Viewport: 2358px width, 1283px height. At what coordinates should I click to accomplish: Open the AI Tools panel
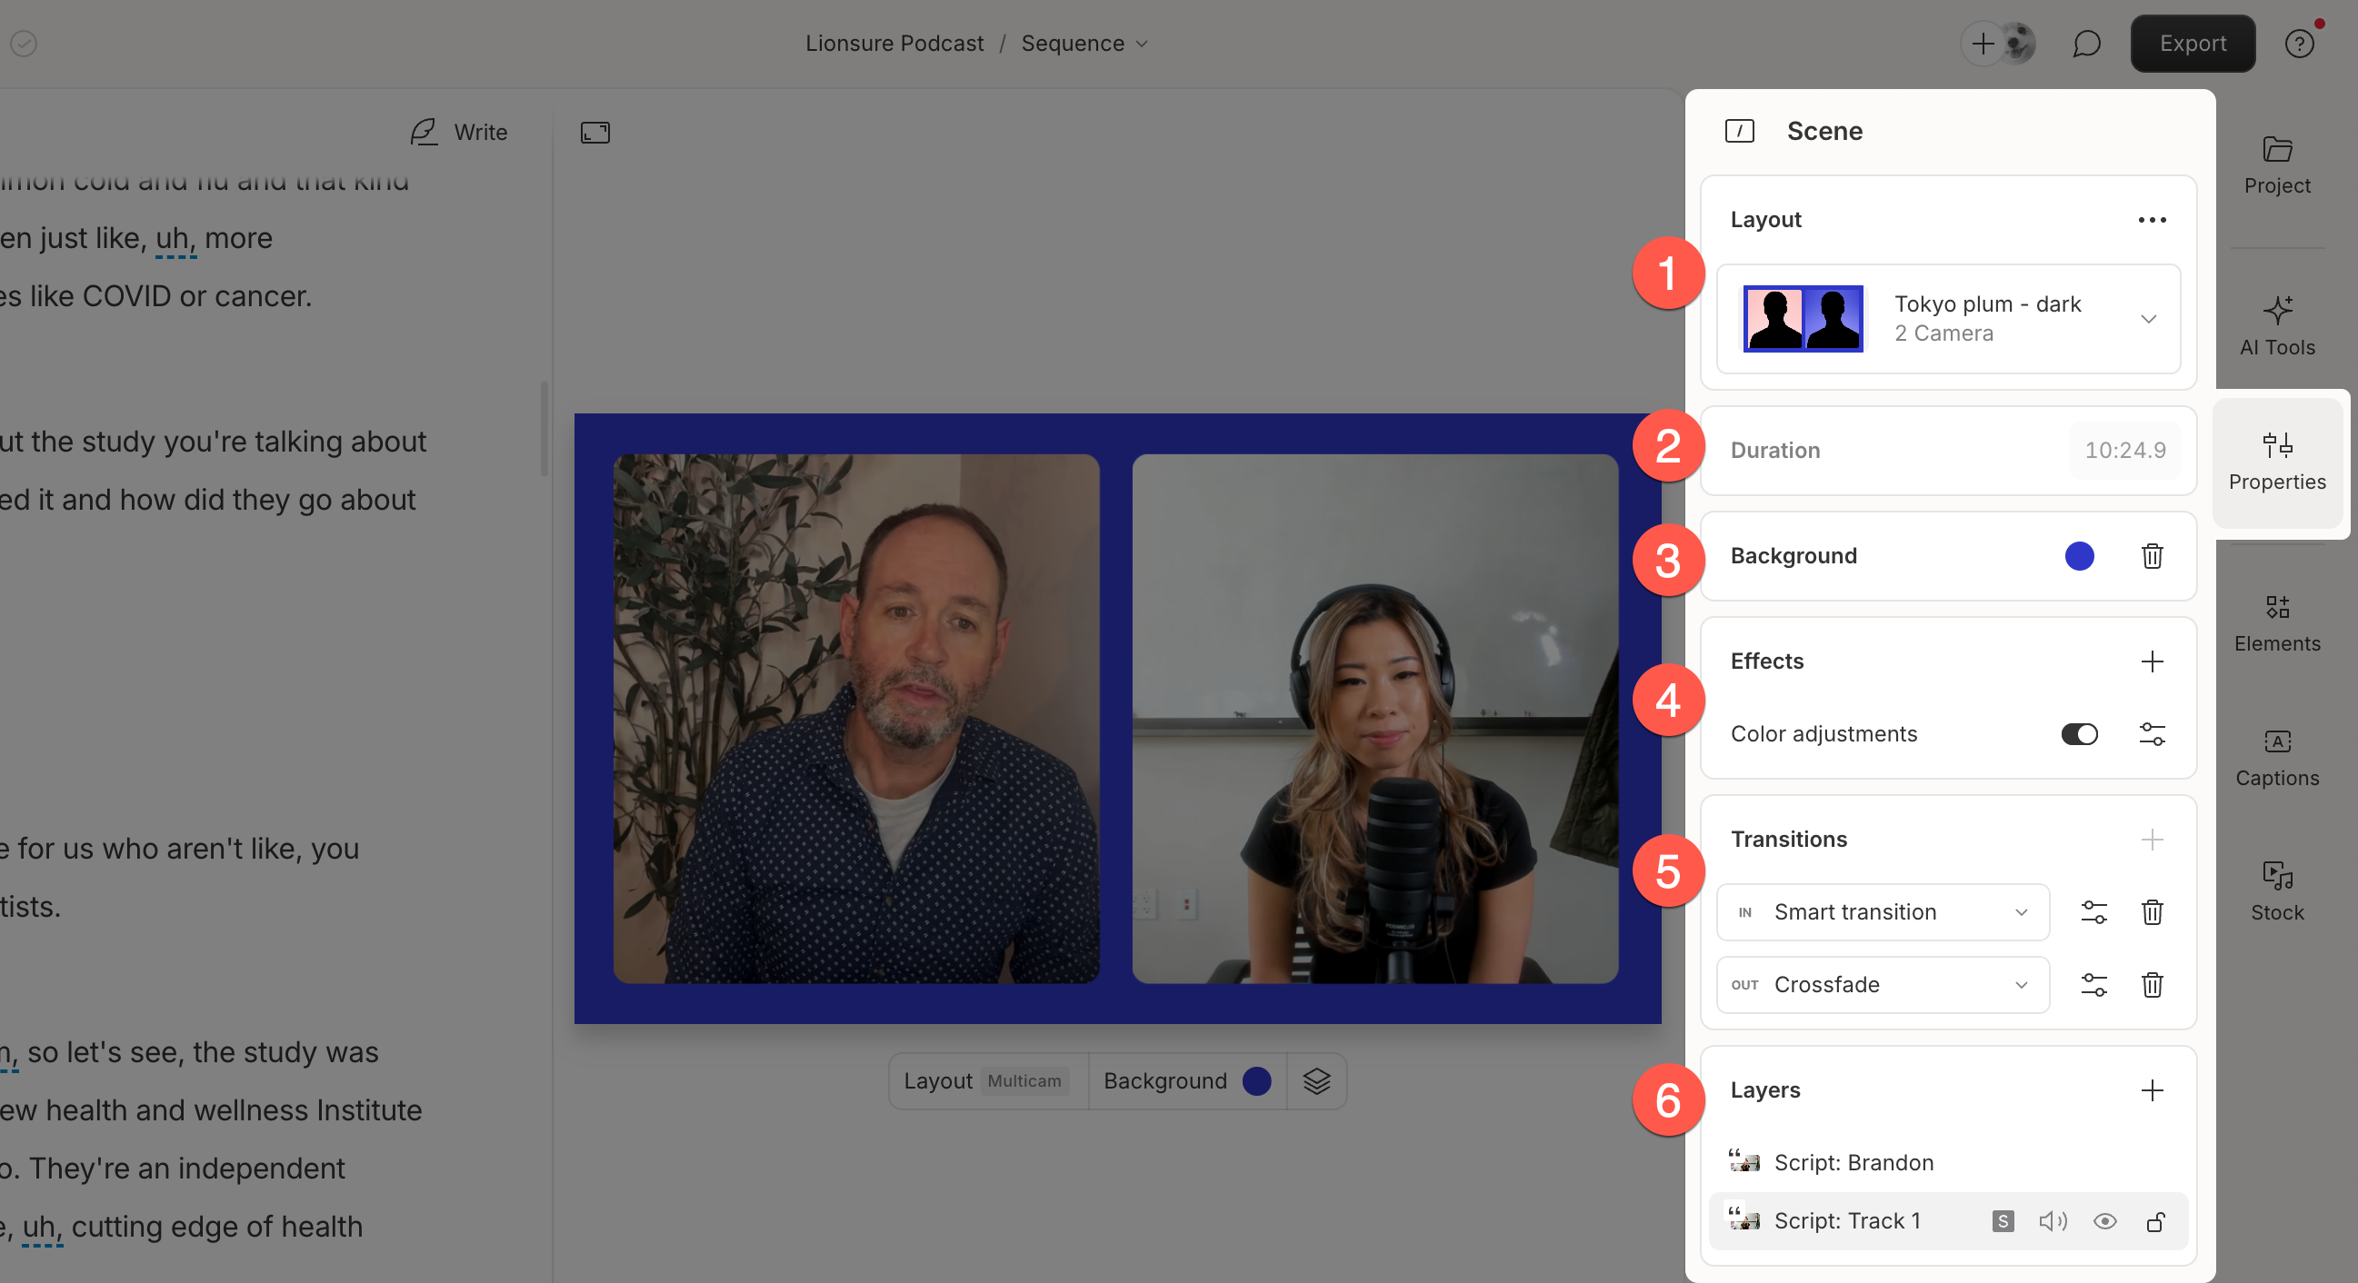(2277, 325)
